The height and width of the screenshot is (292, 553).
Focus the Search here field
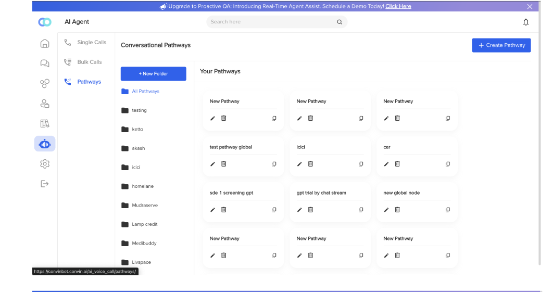click(x=277, y=22)
